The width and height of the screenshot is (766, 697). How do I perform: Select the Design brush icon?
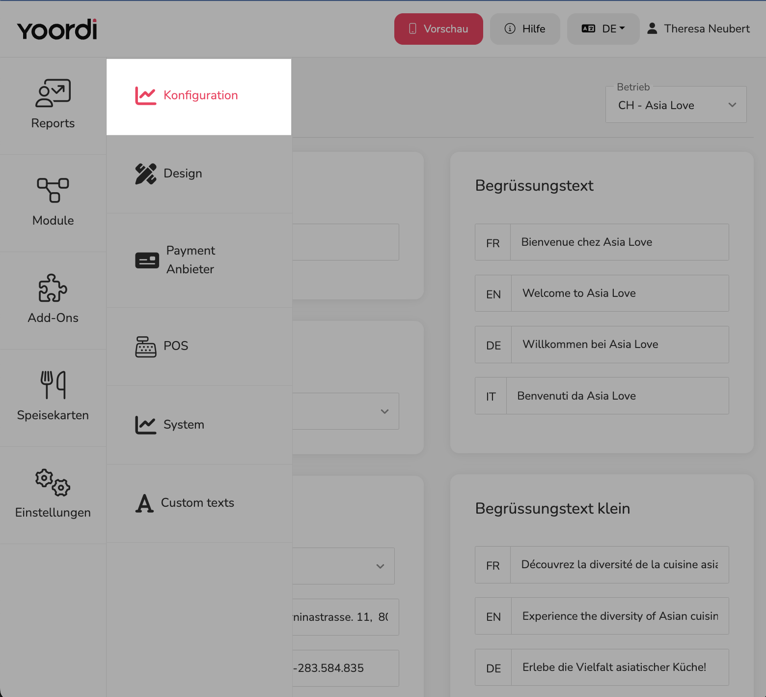[146, 174]
